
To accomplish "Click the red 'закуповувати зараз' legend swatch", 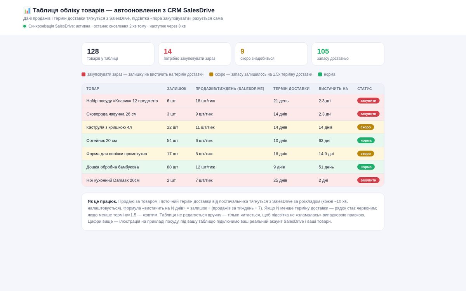I will pyautogui.click(x=83, y=74).
